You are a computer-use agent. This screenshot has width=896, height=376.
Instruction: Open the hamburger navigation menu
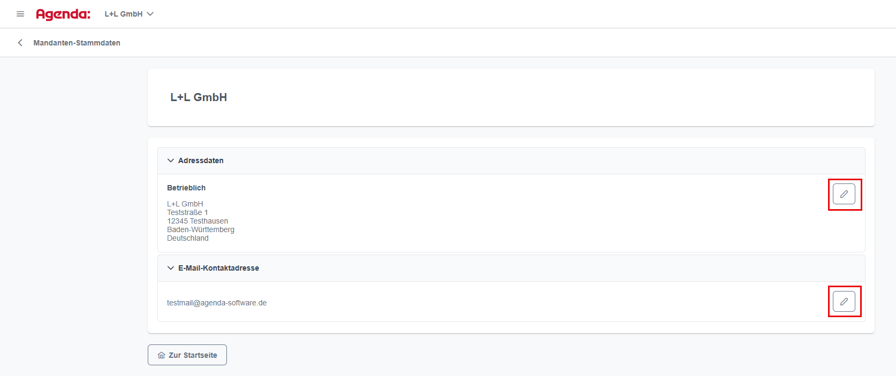(x=20, y=14)
